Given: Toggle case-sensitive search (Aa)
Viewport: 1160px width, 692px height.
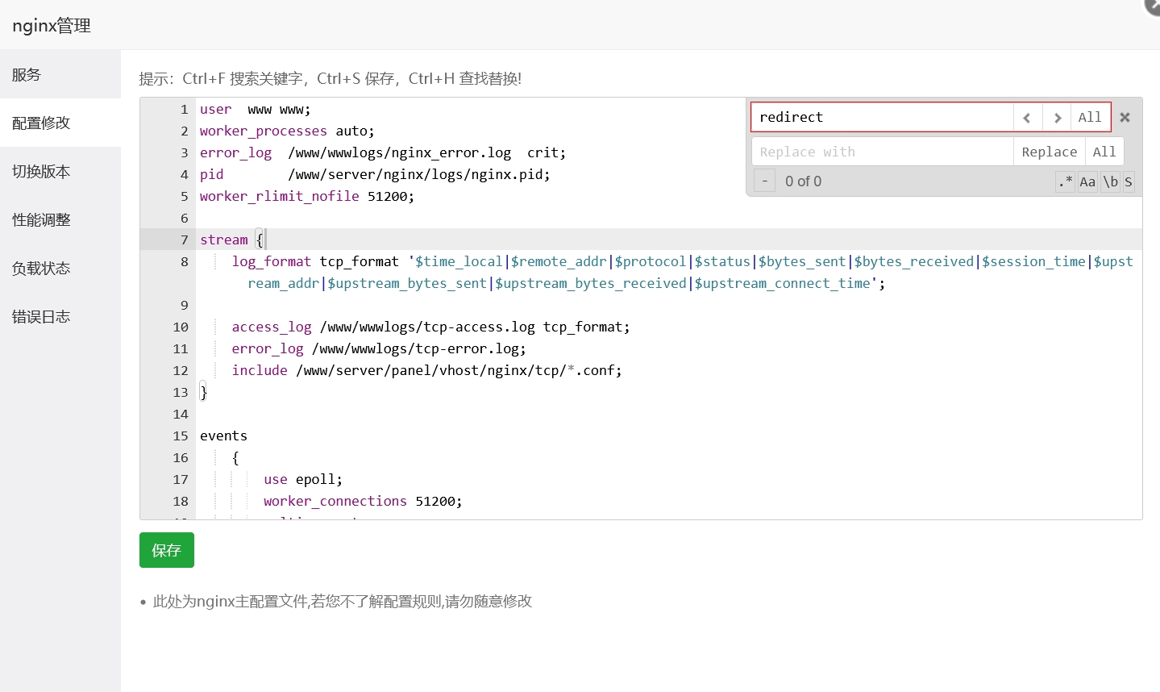Looking at the screenshot, I should coord(1087,181).
